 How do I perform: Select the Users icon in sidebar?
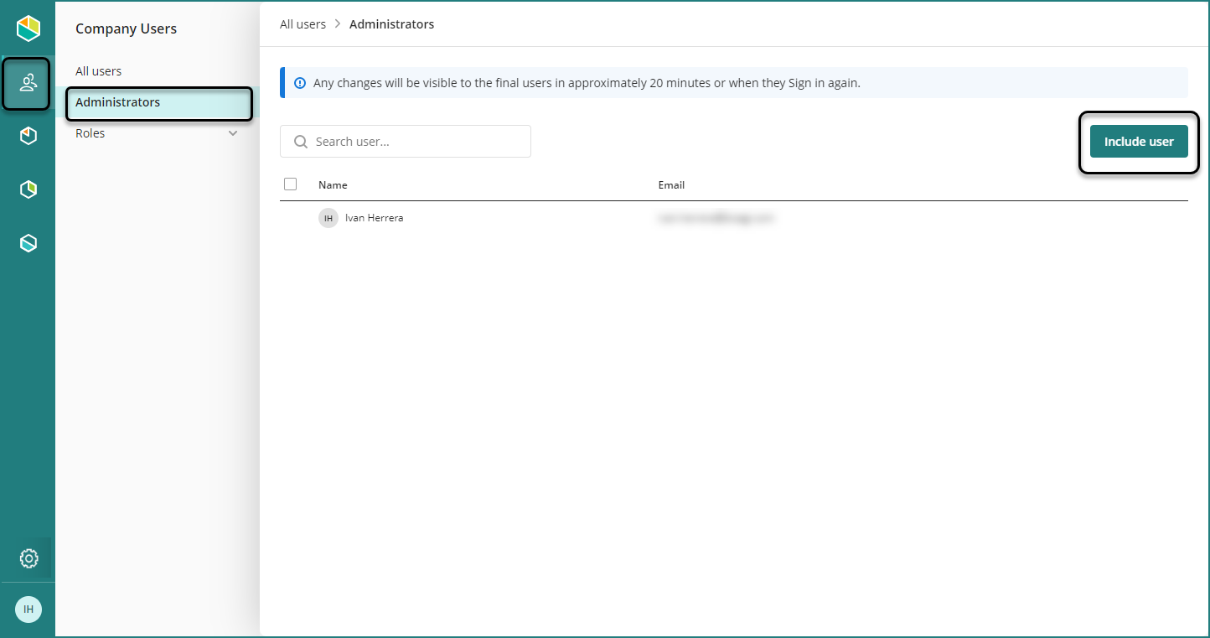point(28,82)
